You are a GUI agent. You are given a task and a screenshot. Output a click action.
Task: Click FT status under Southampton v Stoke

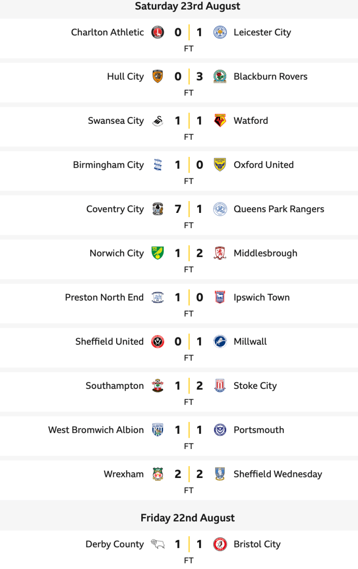point(189,402)
